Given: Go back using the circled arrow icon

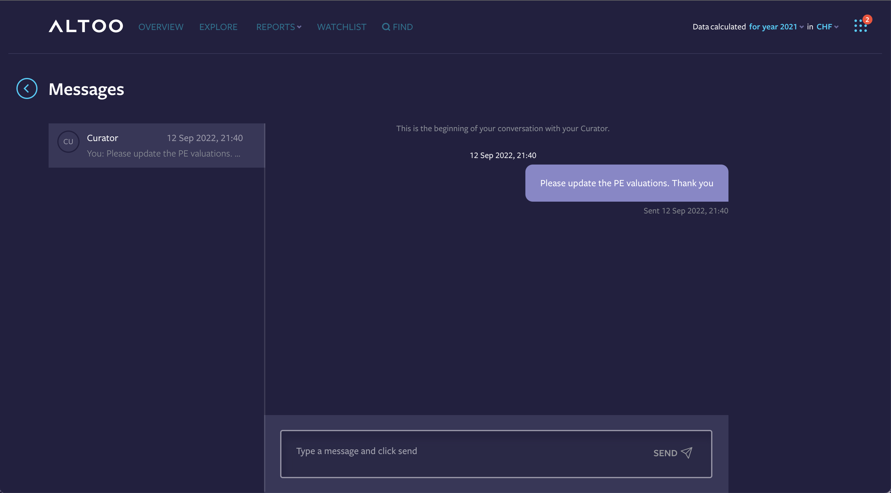Looking at the screenshot, I should (27, 88).
